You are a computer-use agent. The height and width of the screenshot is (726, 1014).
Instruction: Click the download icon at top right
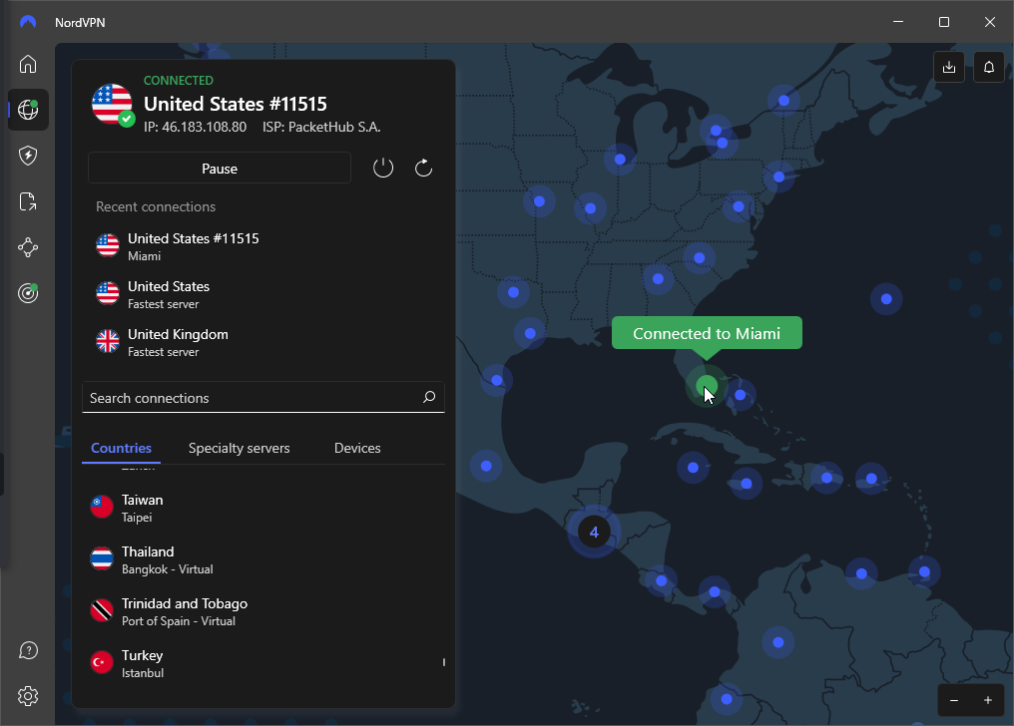click(949, 67)
